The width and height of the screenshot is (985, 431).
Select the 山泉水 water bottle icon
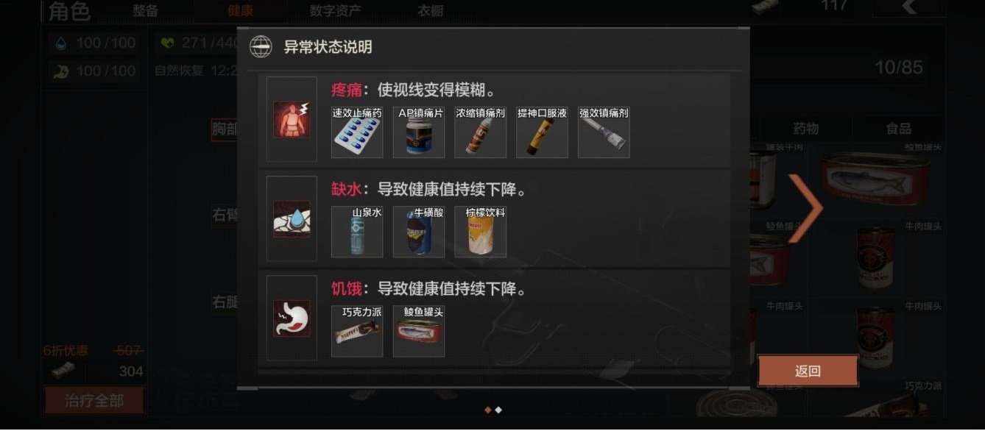click(x=357, y=232)
